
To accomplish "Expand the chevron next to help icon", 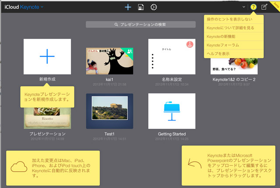I will pos(244,7).
